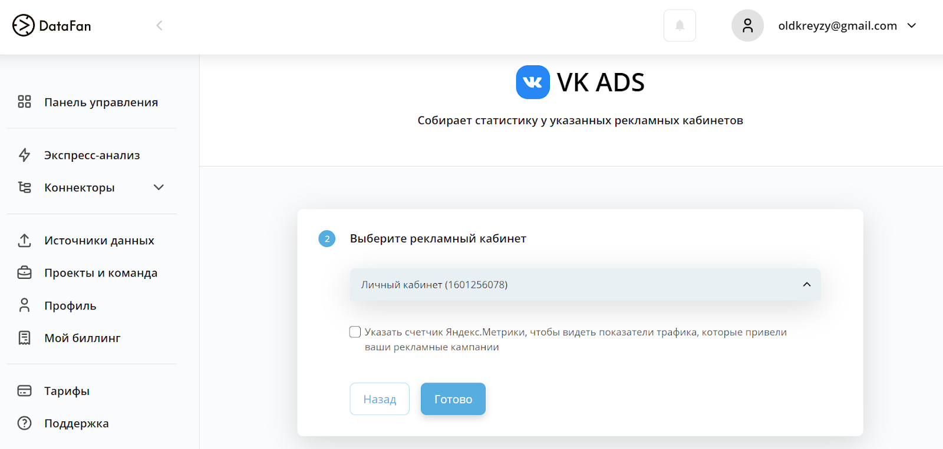The width and height of the screenshot is (943, 449).
Task: Click the VK ADS logo
Action: [532, 82]
